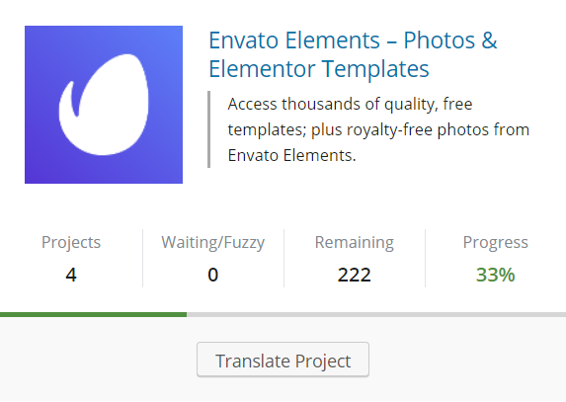Click the Projects count of 4
This screenshot has height=402, width=566.
click(71, 275)
